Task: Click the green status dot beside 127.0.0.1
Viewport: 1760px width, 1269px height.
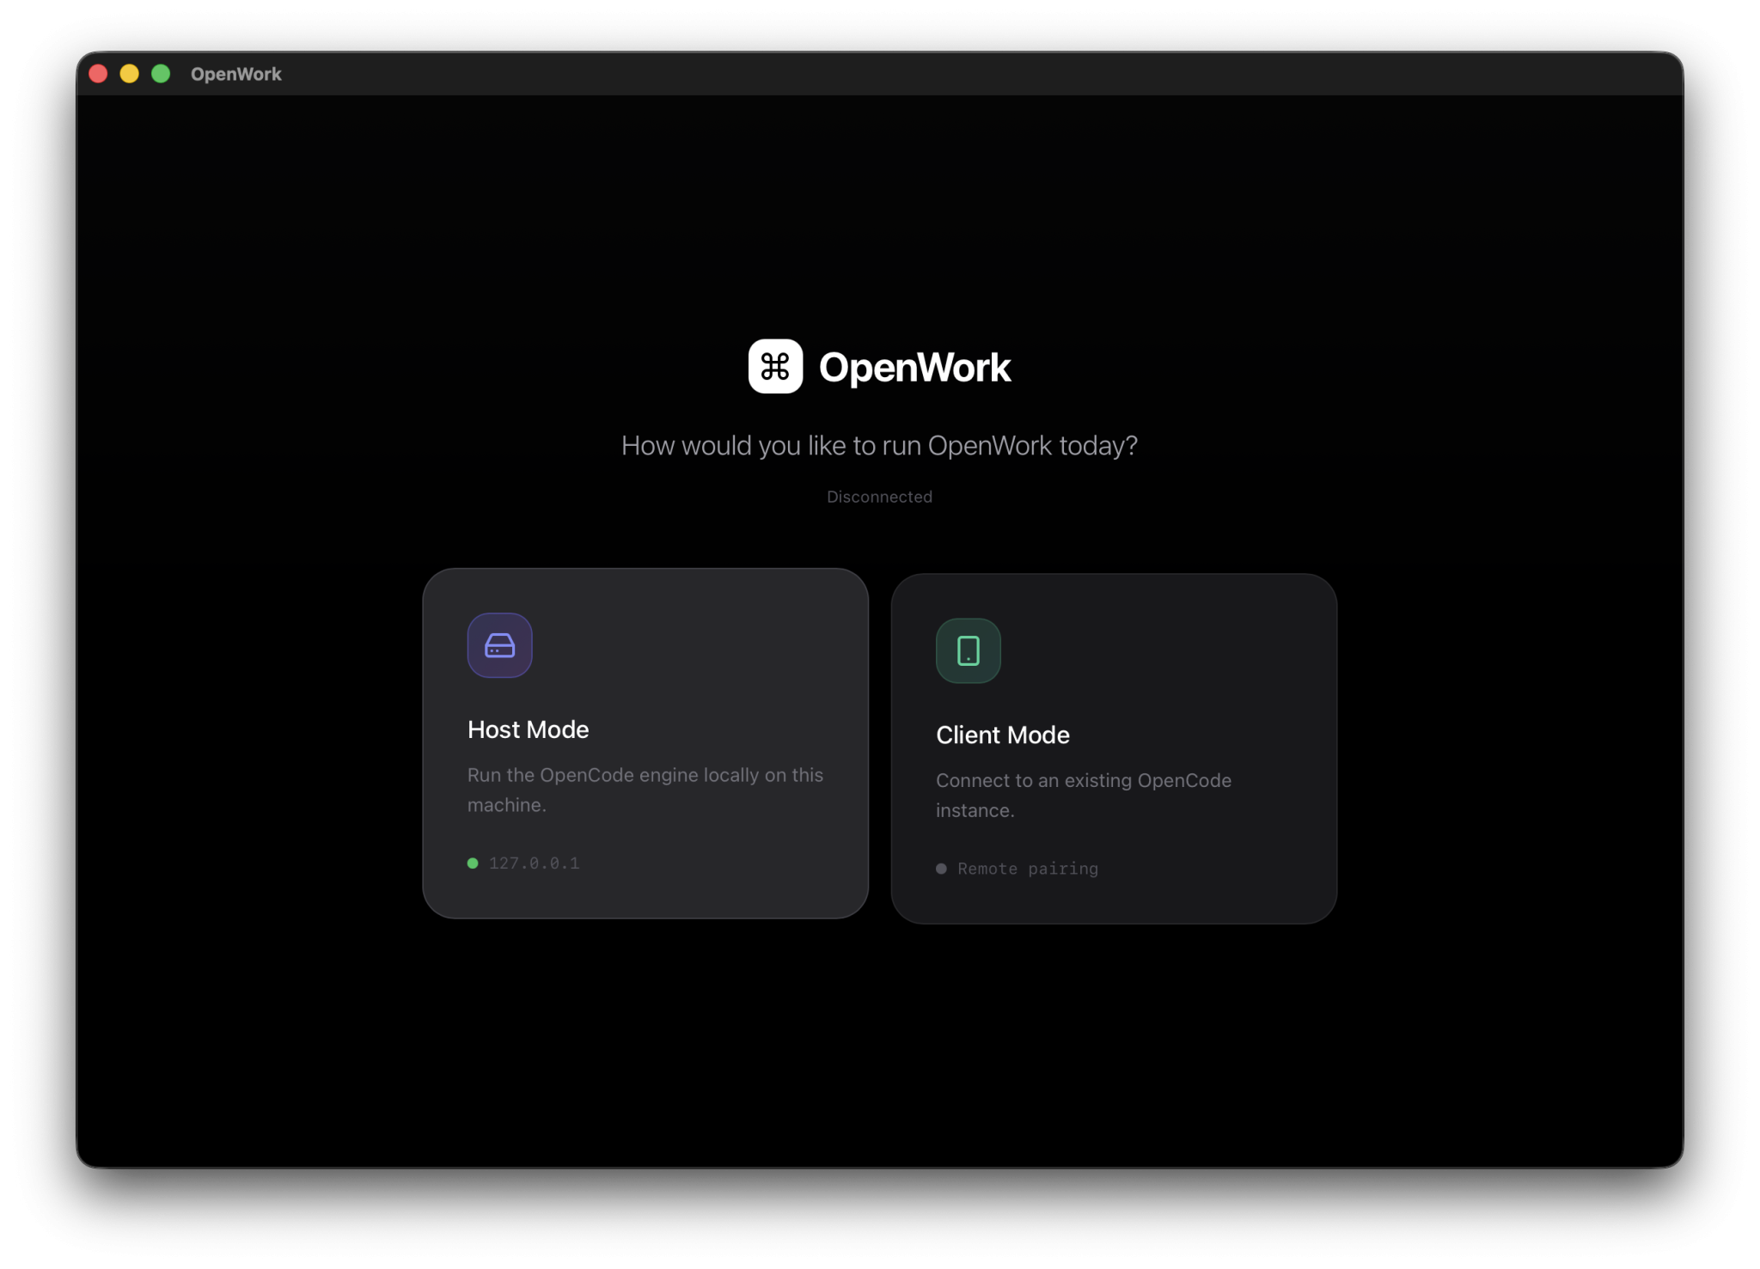Action: pyautogui.click(x=473, y=863)
